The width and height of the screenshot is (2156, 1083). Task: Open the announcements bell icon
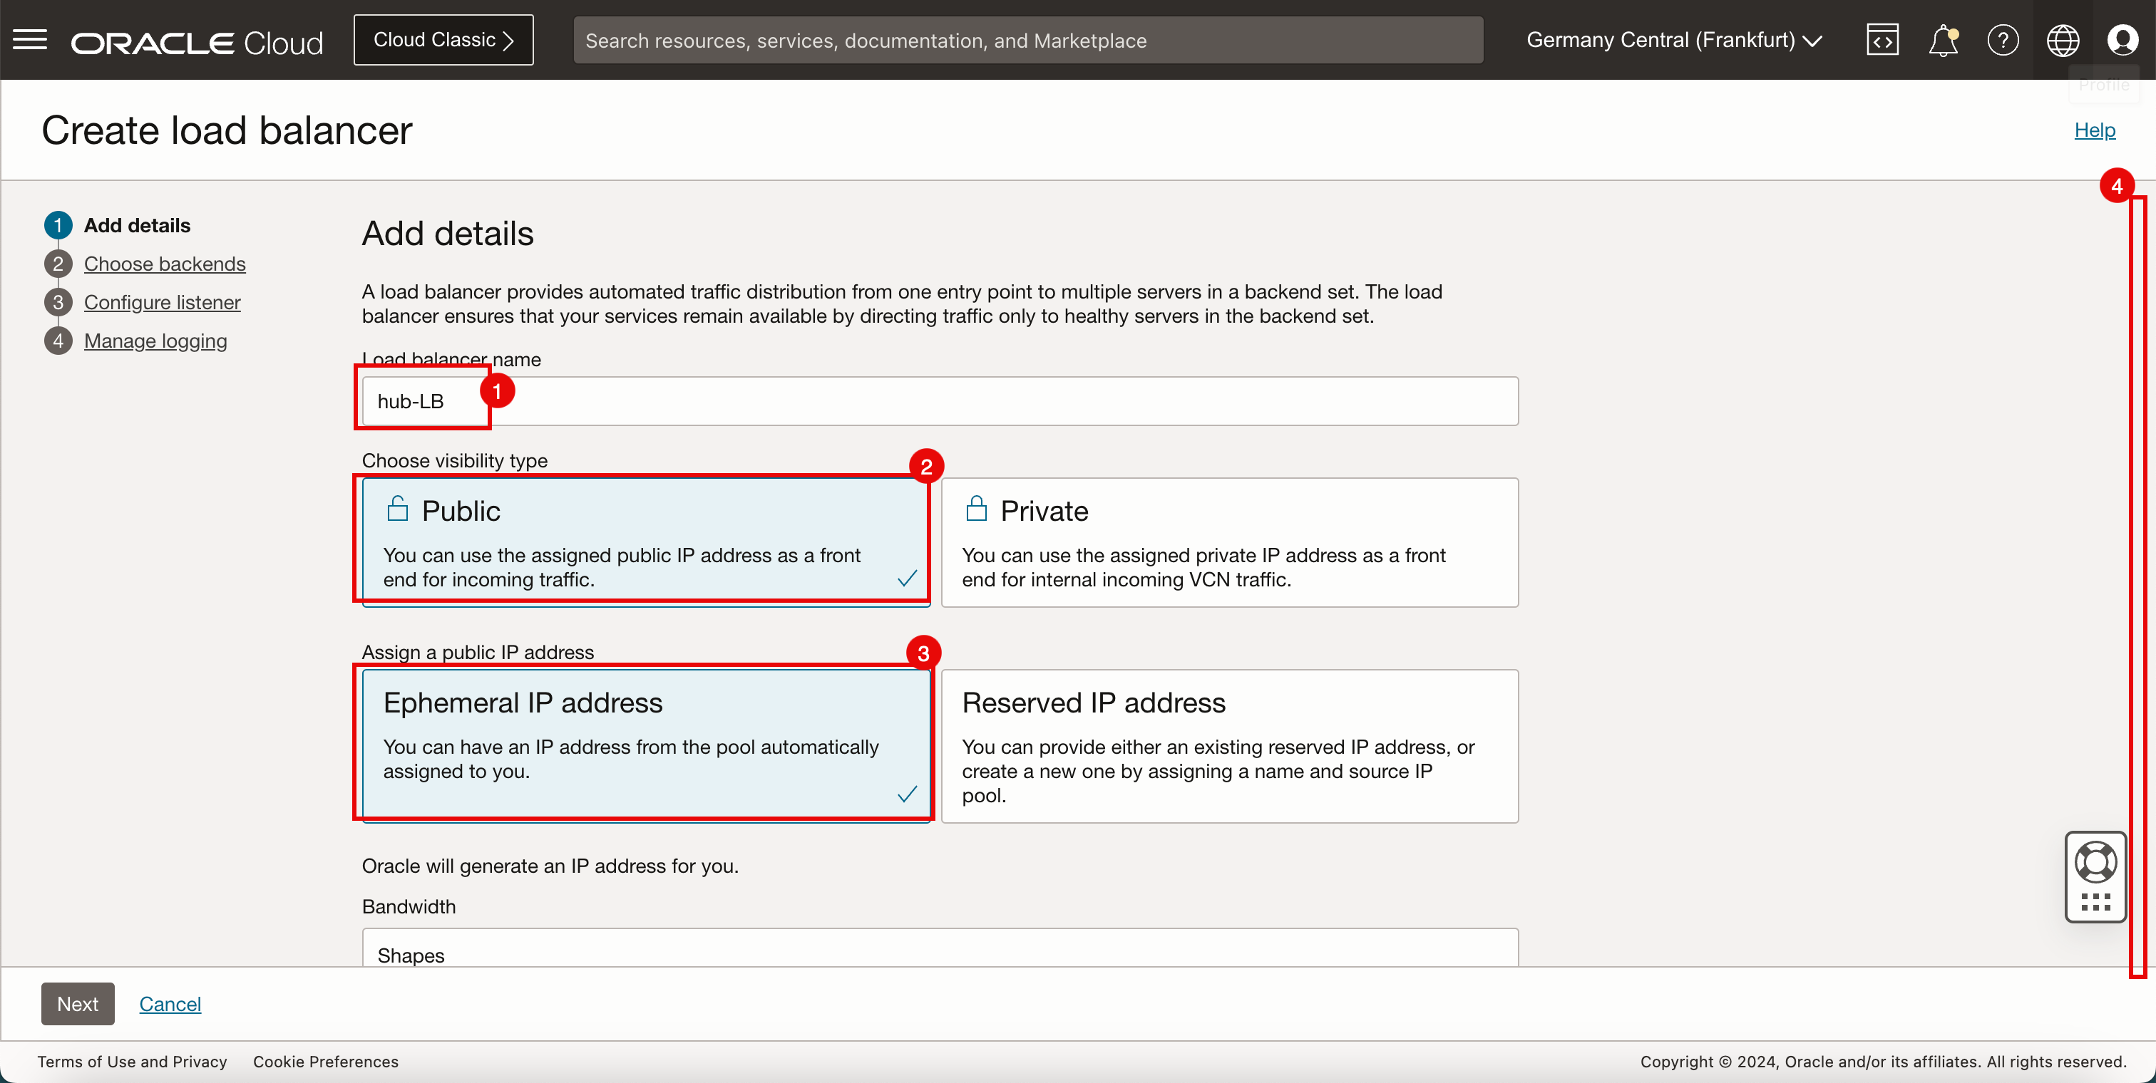[x=1943, y=39]
